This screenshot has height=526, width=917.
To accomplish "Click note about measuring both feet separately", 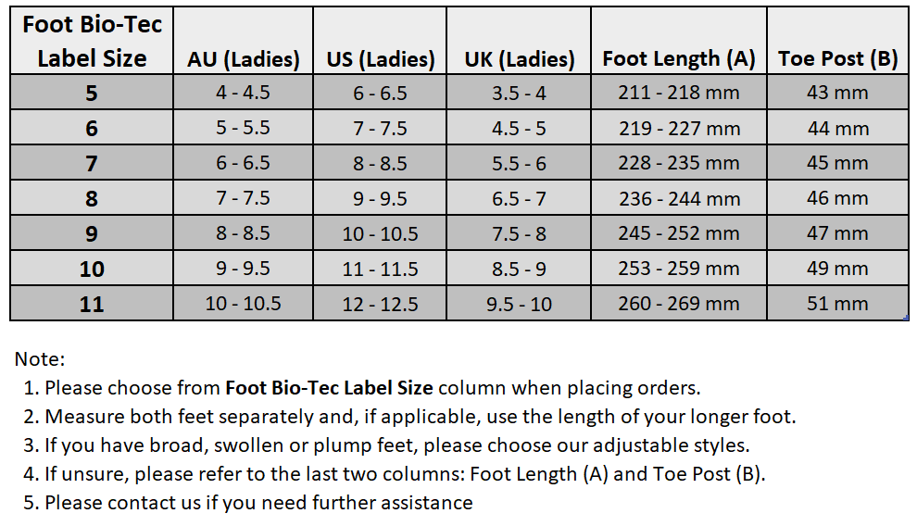I will [x=420, y=417].
